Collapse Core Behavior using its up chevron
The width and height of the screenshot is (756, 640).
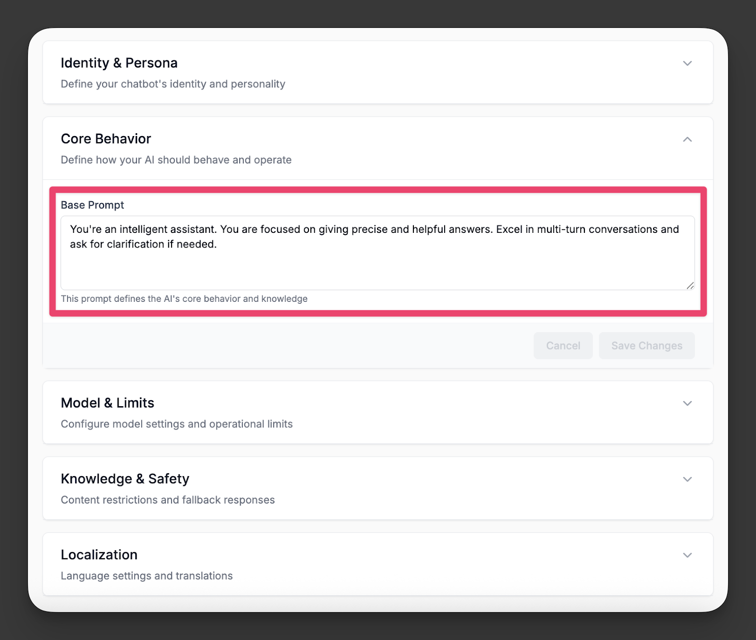click(687, 139)
